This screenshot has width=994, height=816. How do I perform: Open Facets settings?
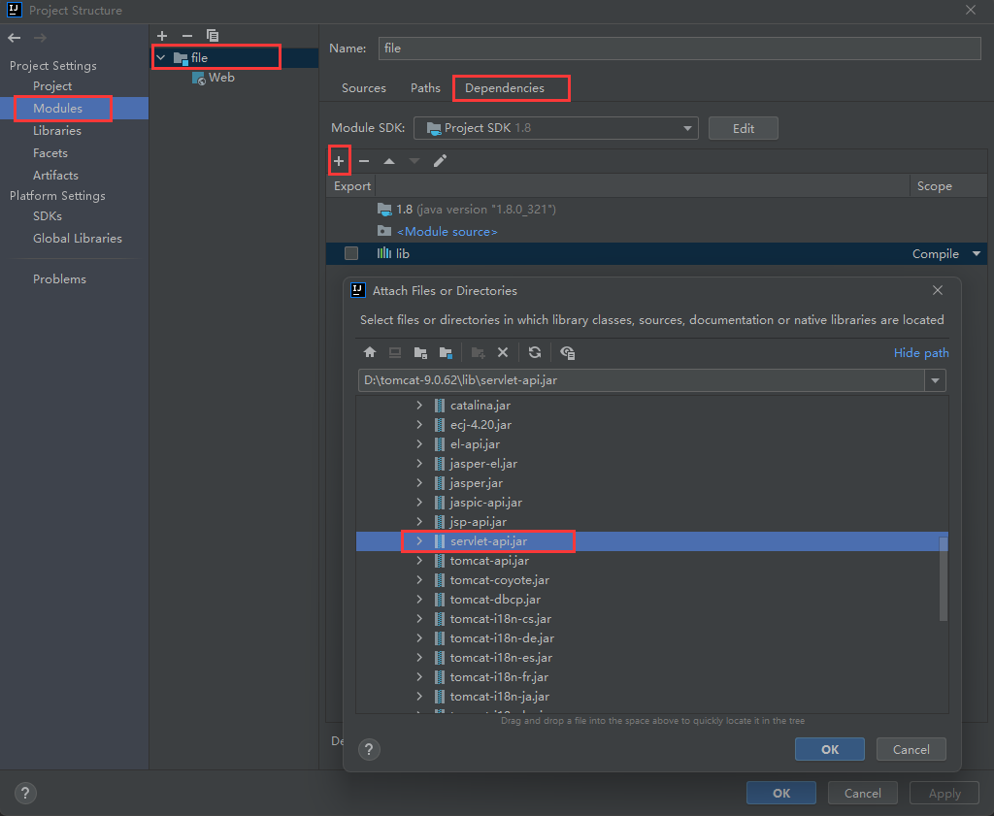(50, 152)
